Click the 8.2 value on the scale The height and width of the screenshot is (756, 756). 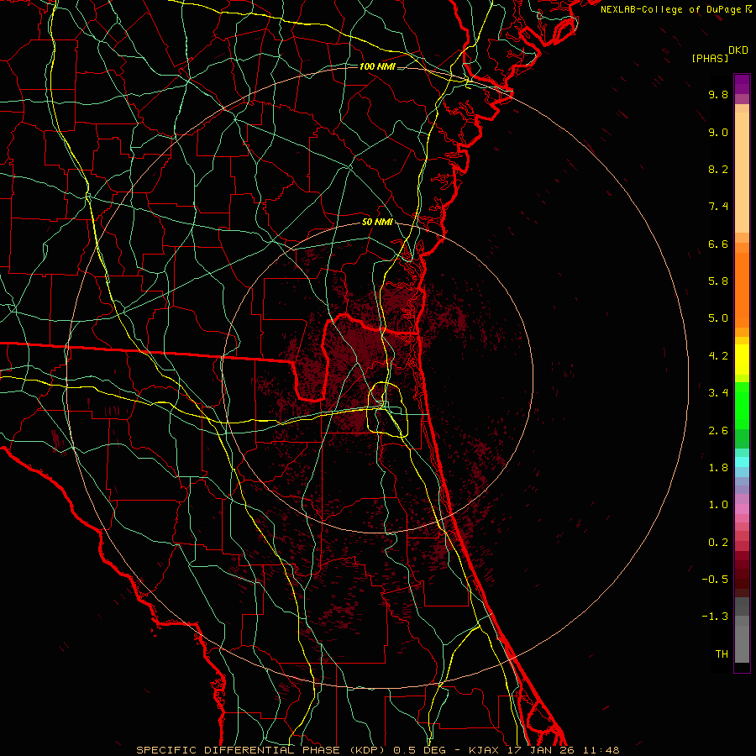pyautogui.click(x=718, y=169)
